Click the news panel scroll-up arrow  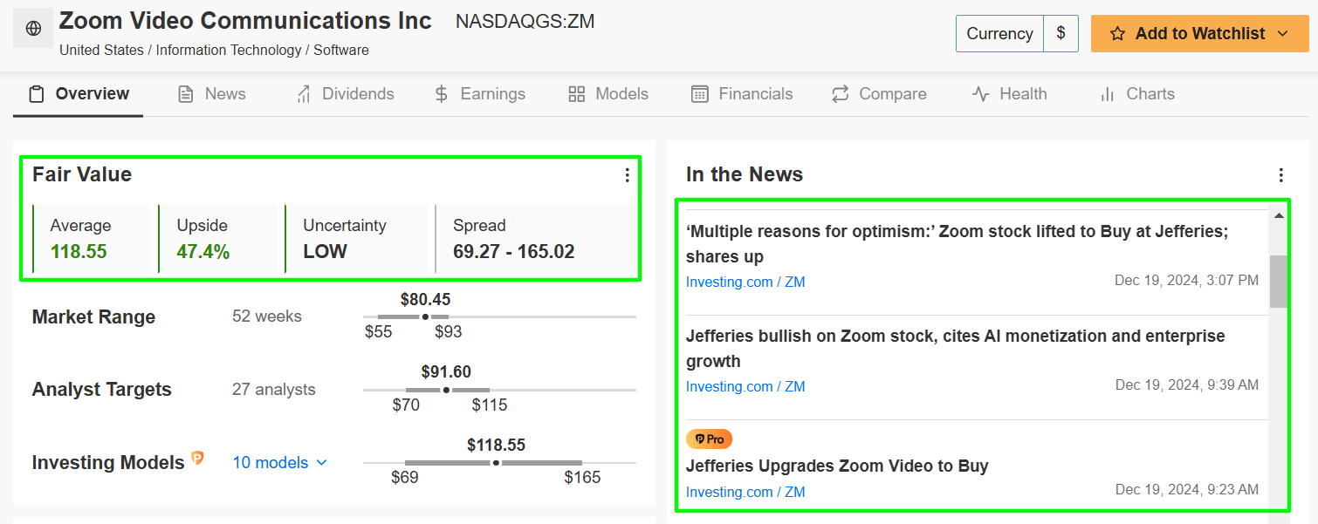(x=1279, y=215)
